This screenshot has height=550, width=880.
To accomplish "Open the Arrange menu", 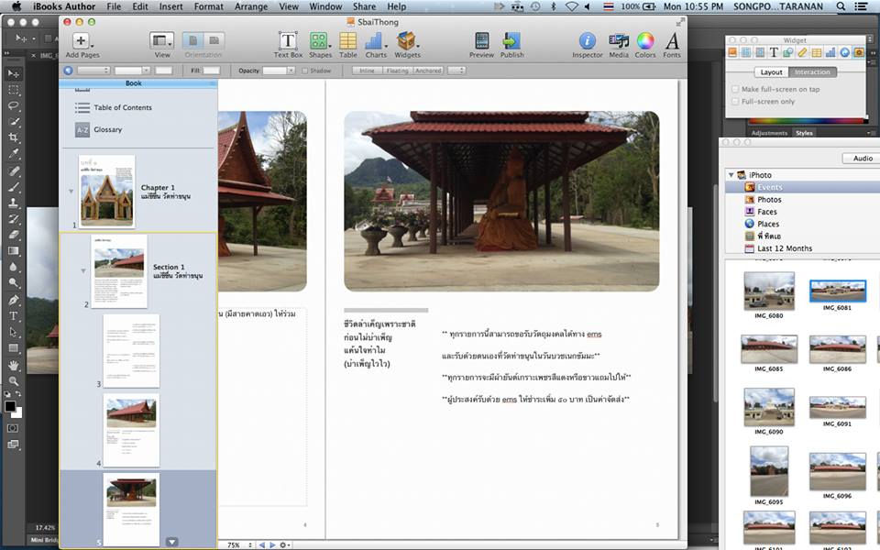I will click(251, 6).
